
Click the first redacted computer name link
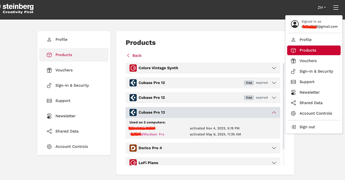click(142, 128)
